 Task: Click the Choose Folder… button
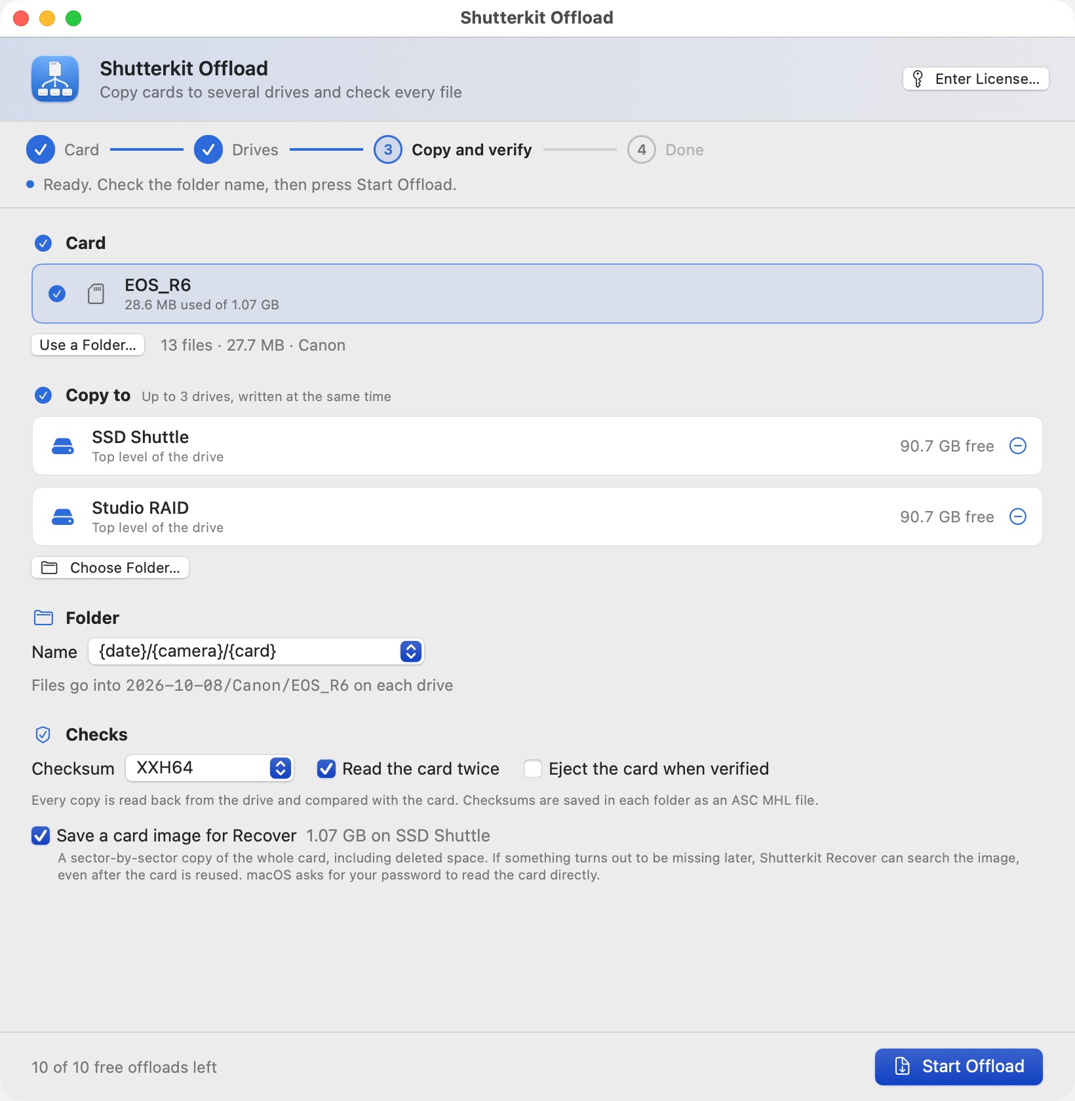(x=110, y=568)
